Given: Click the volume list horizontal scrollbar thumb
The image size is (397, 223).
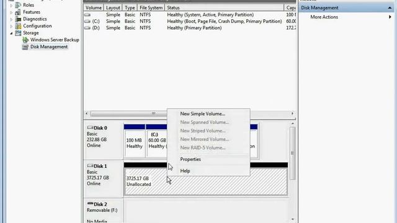Looking at the screenshot, I should coord(128,113).
